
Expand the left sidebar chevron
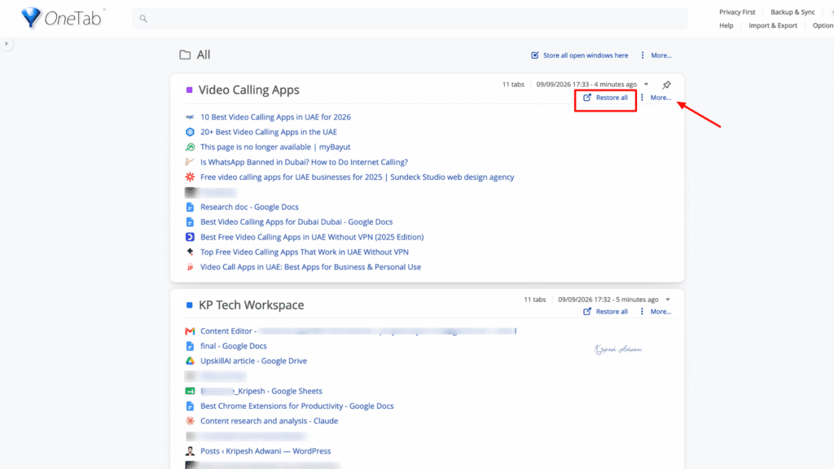7,44
